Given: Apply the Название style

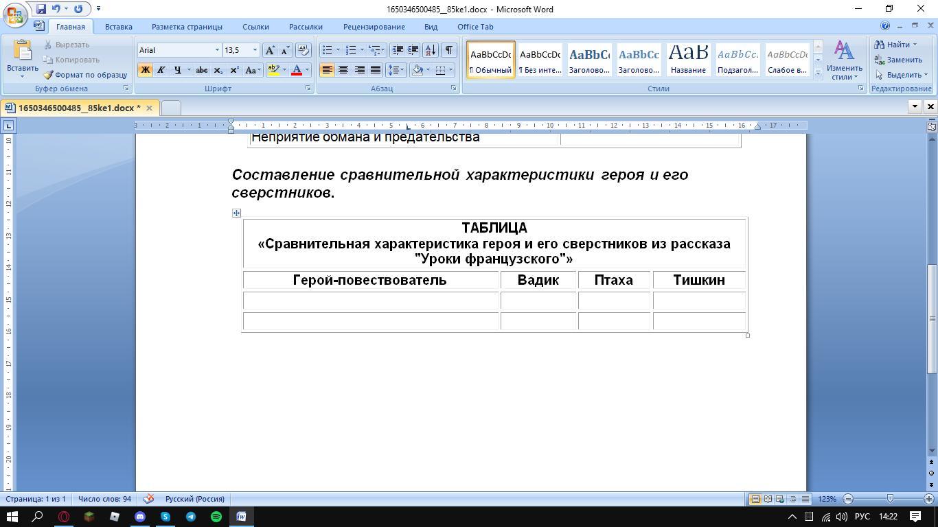Looking at the screenshot, I should [x=688, y=60].
